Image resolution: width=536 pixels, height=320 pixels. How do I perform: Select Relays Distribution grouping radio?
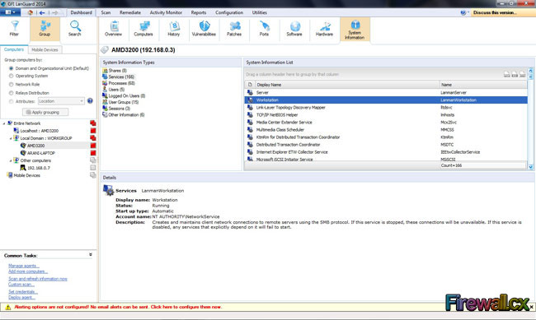[x=11, y=93]
